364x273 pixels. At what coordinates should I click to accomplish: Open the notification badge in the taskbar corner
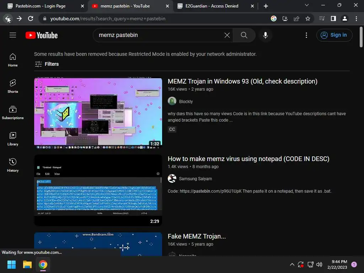pyautogui.click(x=354, y=264)
